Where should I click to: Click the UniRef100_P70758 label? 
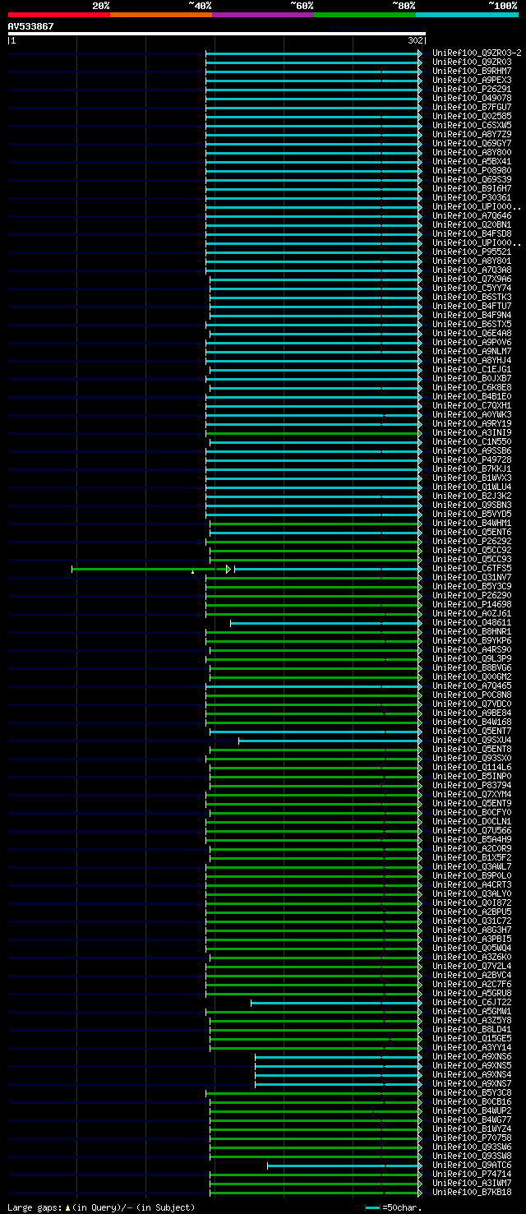point(472,1138)
